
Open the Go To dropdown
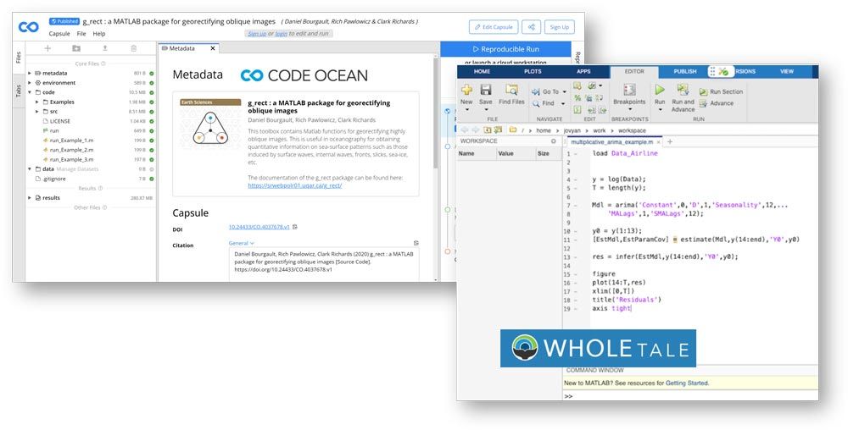pyautogui.click(x=552, y=92)
